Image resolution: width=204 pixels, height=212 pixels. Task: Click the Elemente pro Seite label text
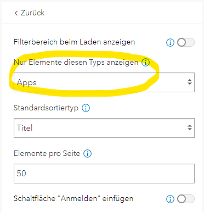47,153
